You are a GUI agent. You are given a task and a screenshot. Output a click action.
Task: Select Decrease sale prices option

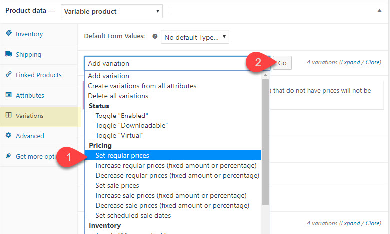173,205
